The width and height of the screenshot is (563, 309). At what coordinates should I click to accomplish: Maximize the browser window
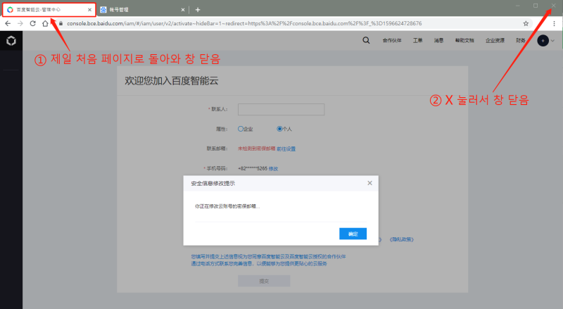pos(536,6)
